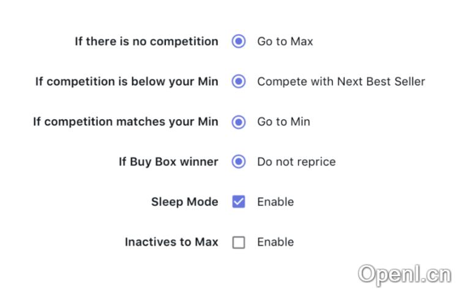Select the 'Go to Min' radio button
The image size is (459, 290).
239,121
